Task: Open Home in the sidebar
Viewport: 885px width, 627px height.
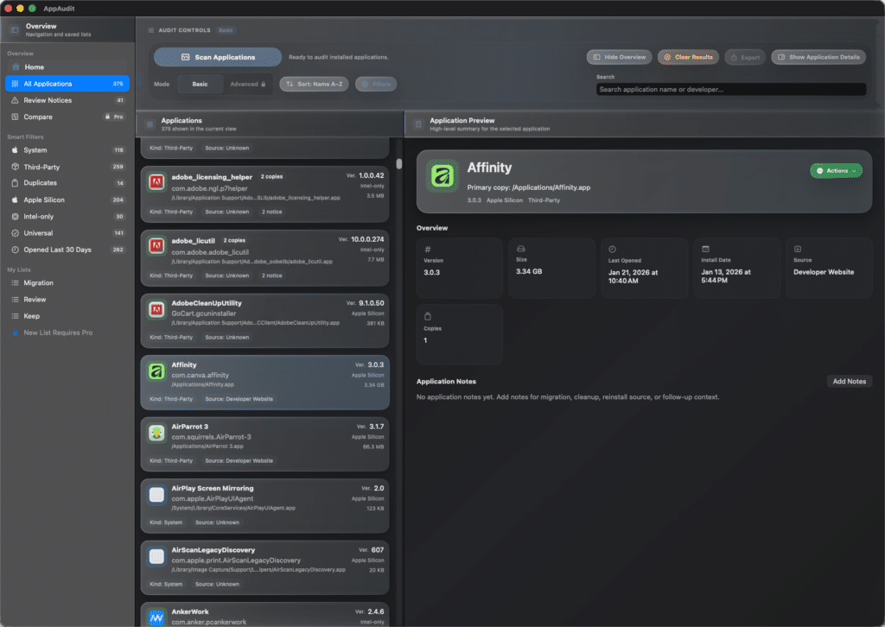Action: 67,67
